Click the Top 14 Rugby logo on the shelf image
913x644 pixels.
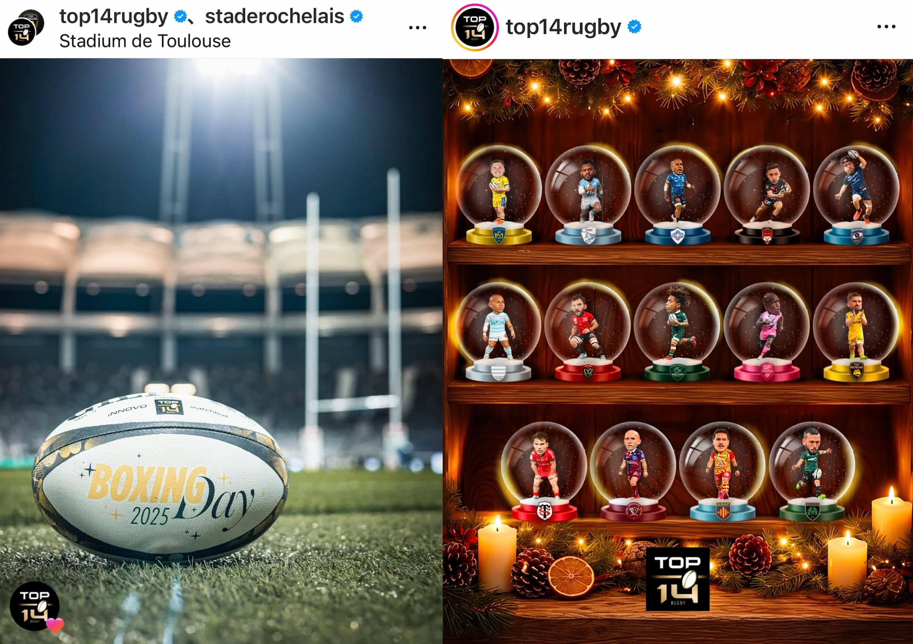coord(678,579)
